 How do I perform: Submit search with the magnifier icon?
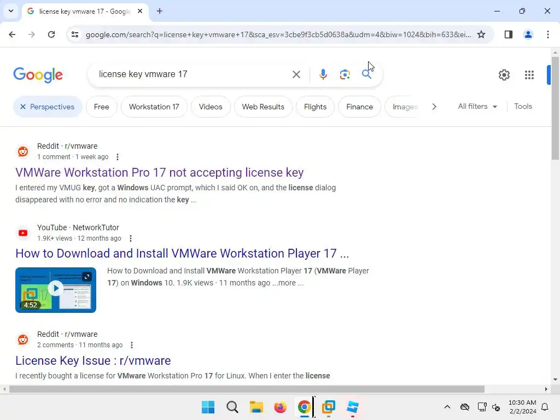pyautogui.click(x=366, y=74)
